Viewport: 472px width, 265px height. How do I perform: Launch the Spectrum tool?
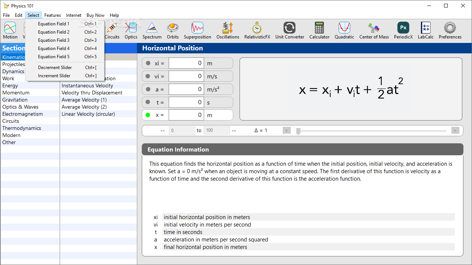(x=152, y=31)
